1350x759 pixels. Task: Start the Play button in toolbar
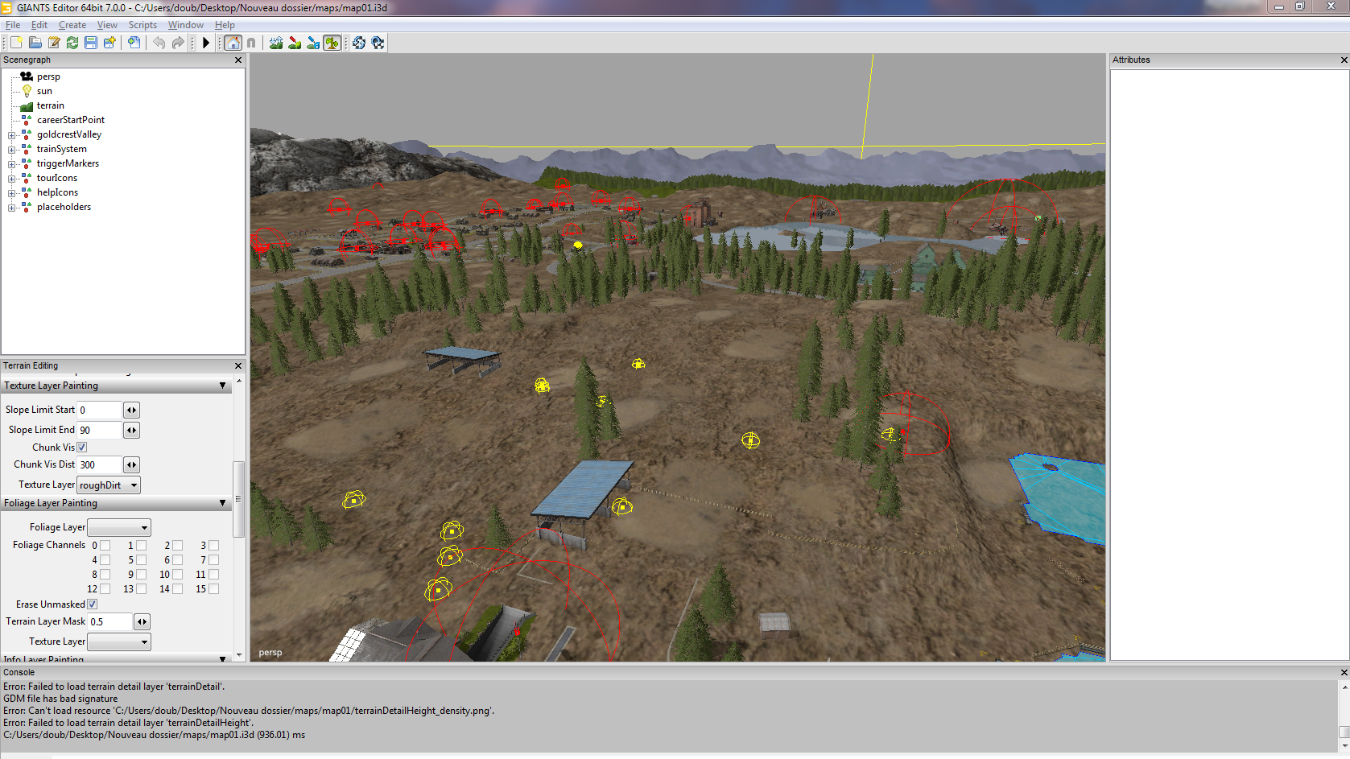tap(206, 43)
